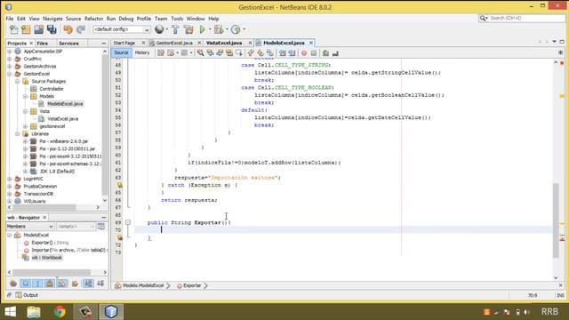
Task: Click the Debug Project icon
Action: click(x=219, y=29)
